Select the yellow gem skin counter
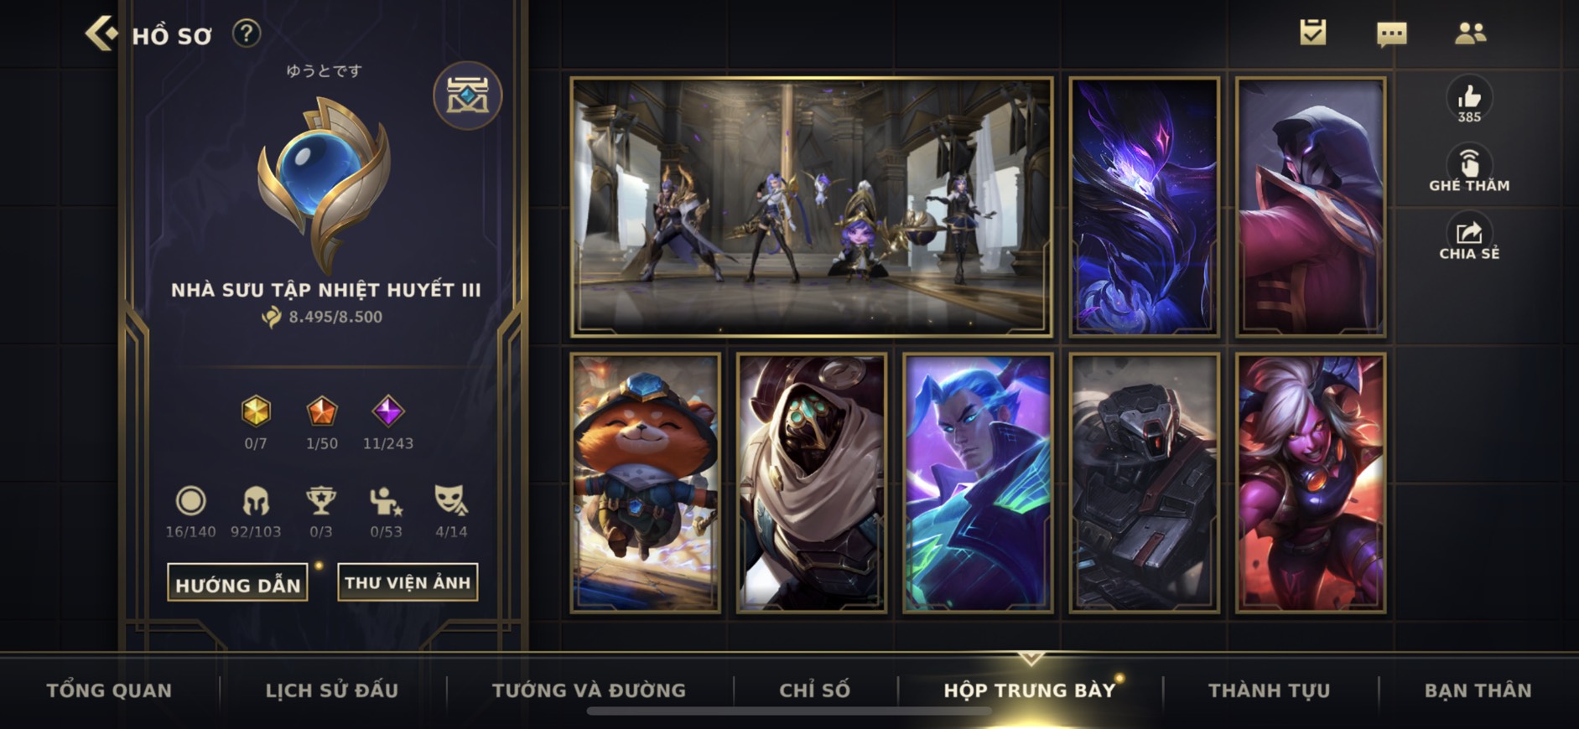This screenshot has height=729, width=1579. pos(256,423)
